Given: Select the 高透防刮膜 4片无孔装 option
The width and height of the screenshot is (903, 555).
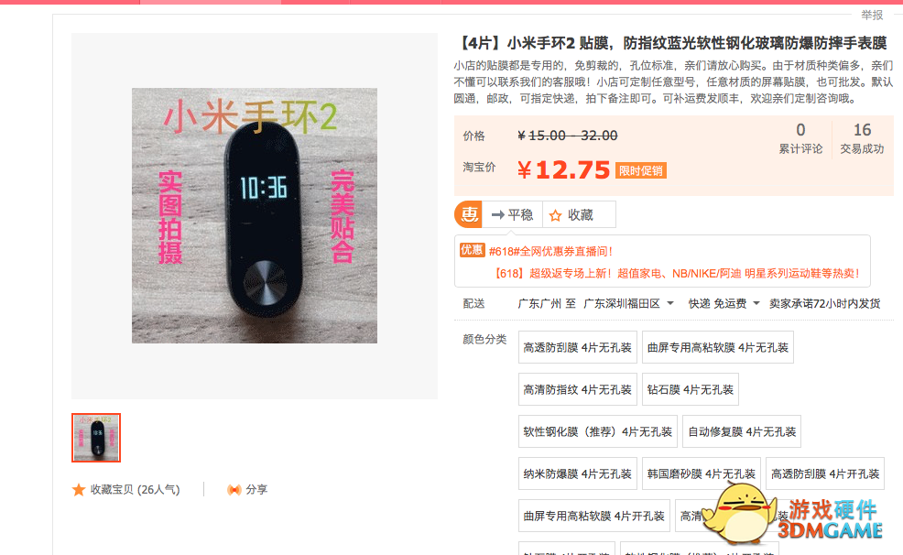Looking at the screenshot, I should 578,347.
